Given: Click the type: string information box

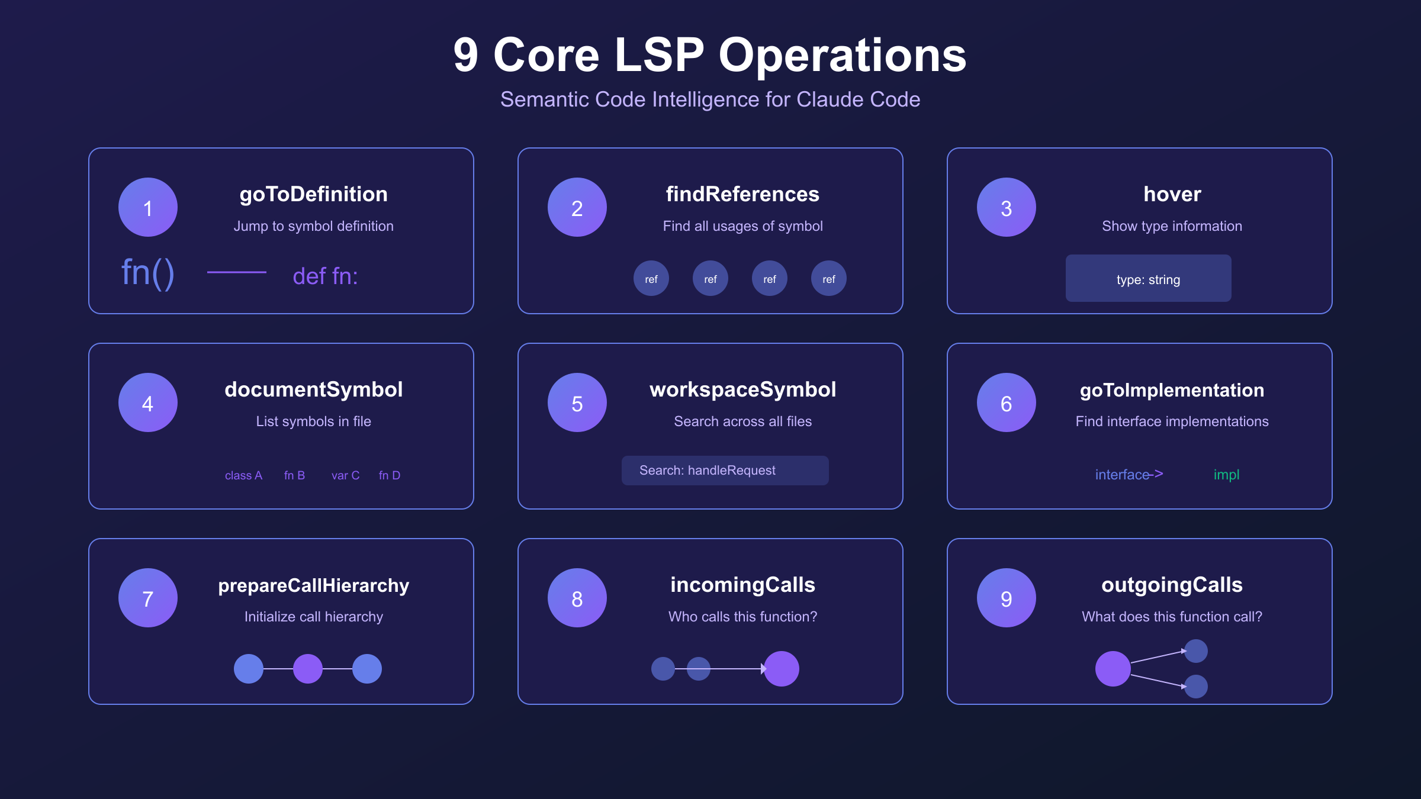Looking at the screenshot, I should (x=1147, y=278).
